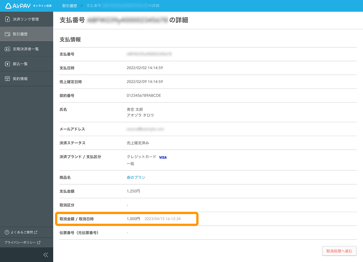363x262 pixels.
Task: Click the 取引履歴 card icon in sidebar
Action: (x=7, y=34)
